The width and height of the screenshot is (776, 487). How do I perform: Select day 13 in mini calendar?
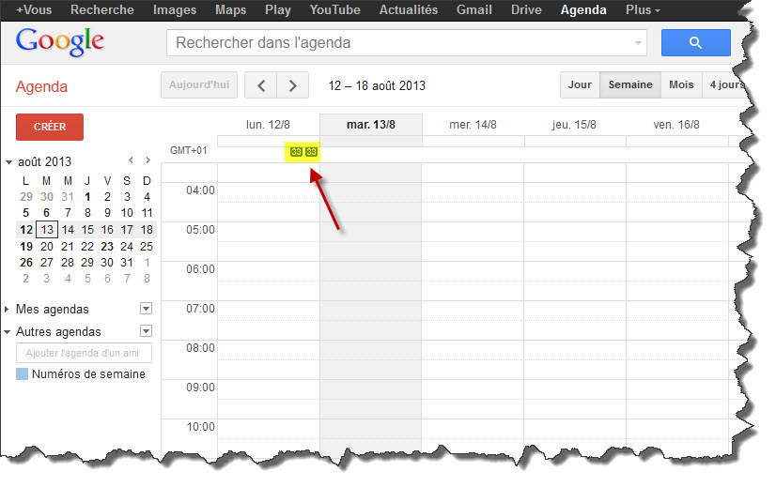click(47, 230)
